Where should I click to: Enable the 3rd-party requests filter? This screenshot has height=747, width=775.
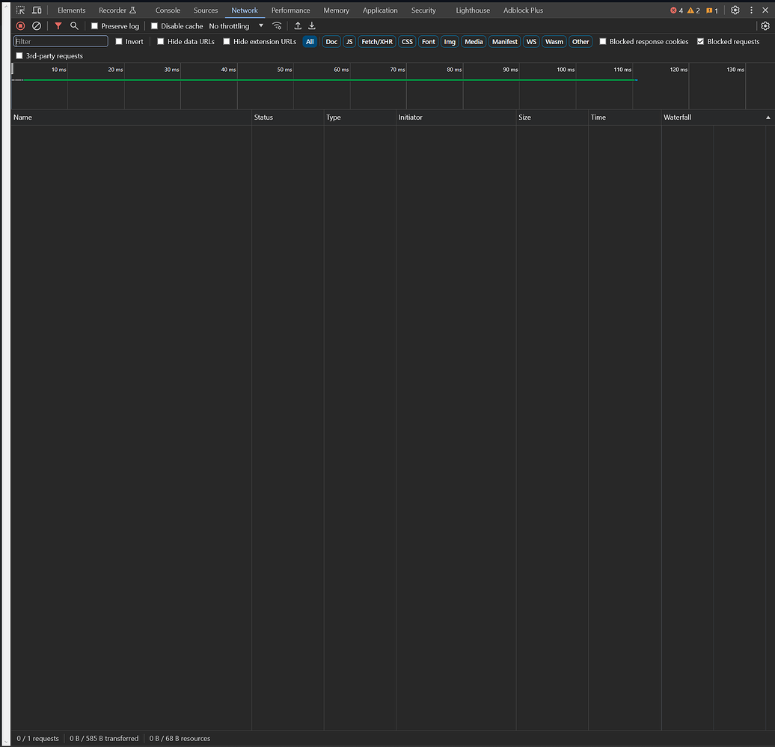[x=19, y=55]
